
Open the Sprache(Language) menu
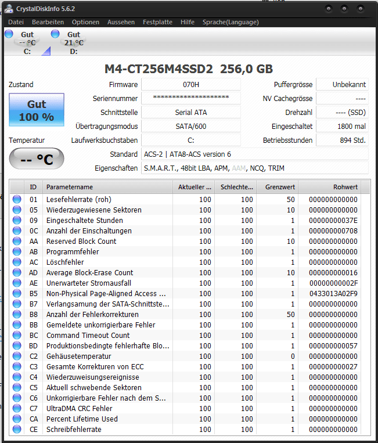(231, 22)
